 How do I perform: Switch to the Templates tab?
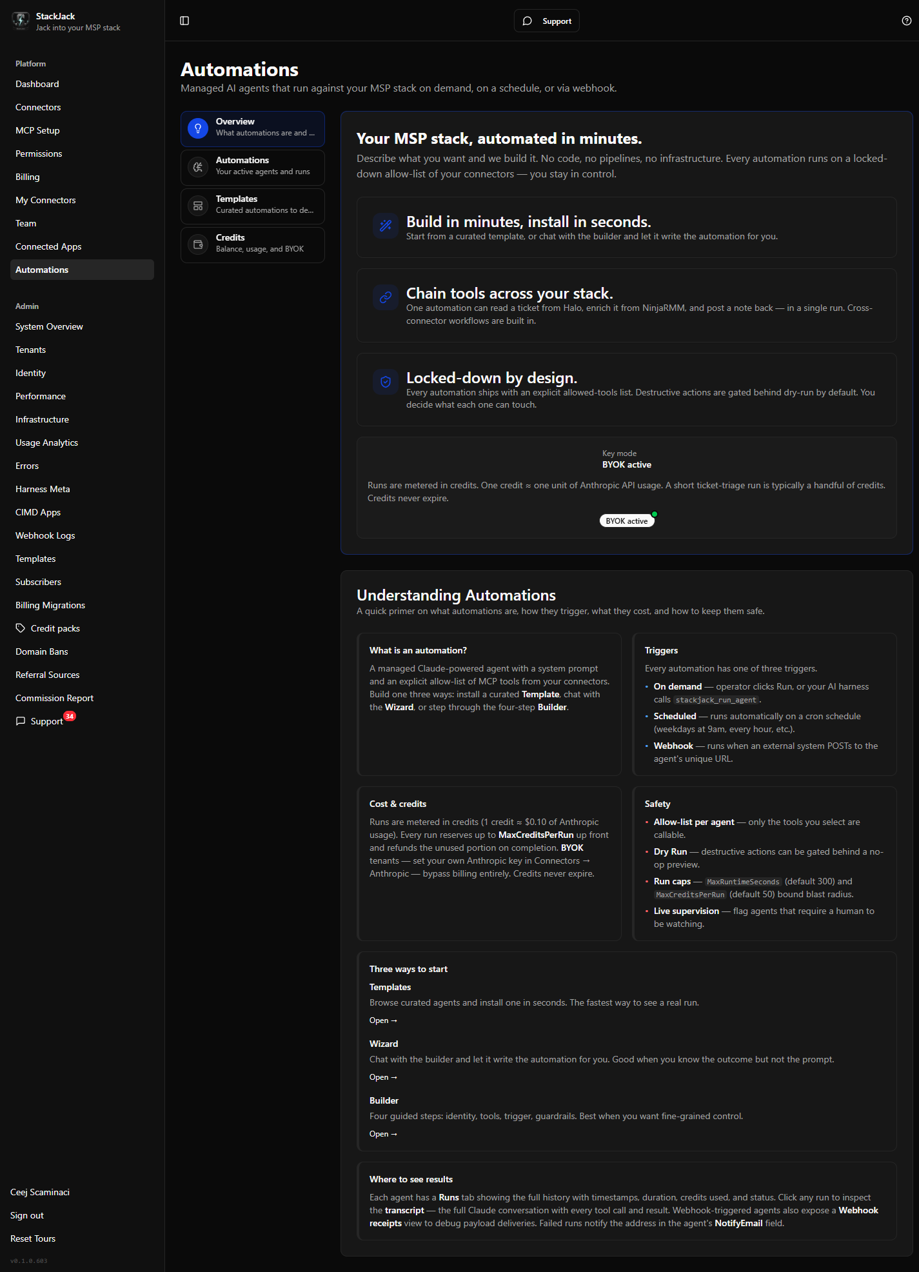click(253, 206)
